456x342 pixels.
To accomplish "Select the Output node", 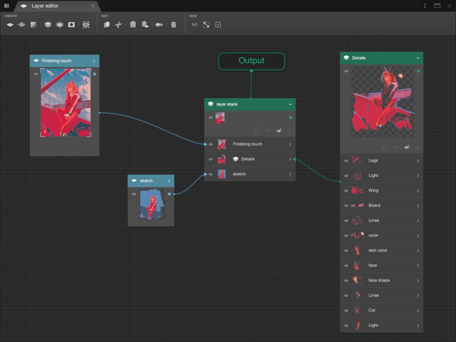I will [x=252, y=61].
